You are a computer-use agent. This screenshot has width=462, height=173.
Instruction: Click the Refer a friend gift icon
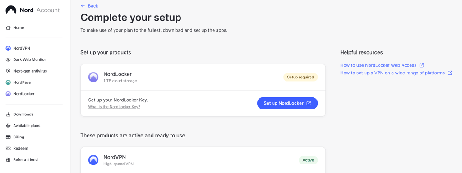[x=8, y=160]
